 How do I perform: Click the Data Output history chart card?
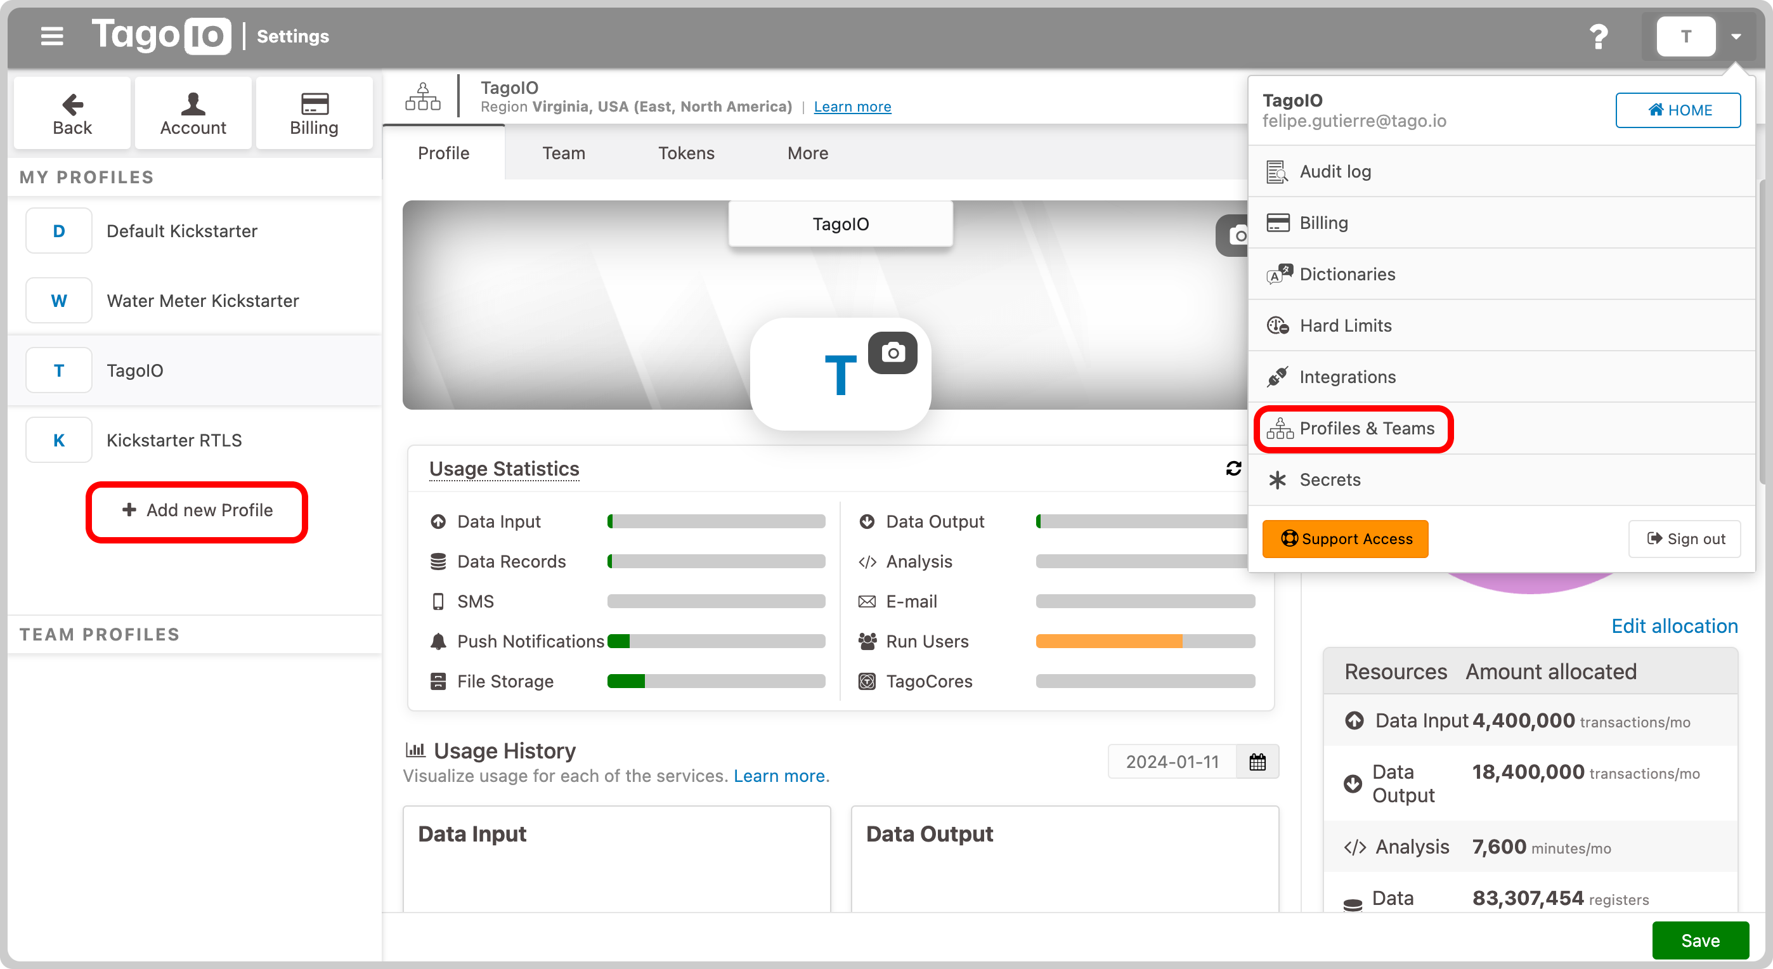tap(1065, 859)
